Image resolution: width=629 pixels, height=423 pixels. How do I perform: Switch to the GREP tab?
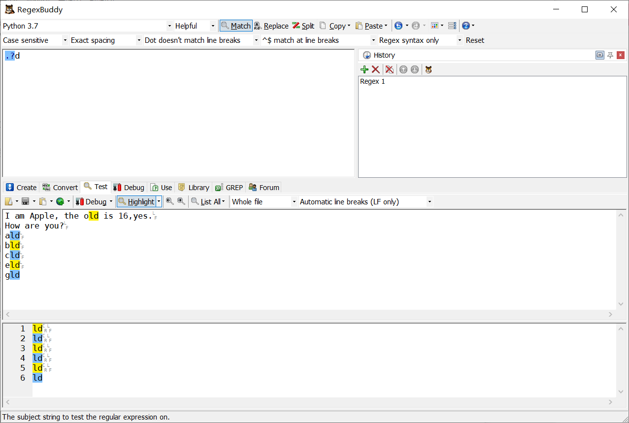point(229,187)
